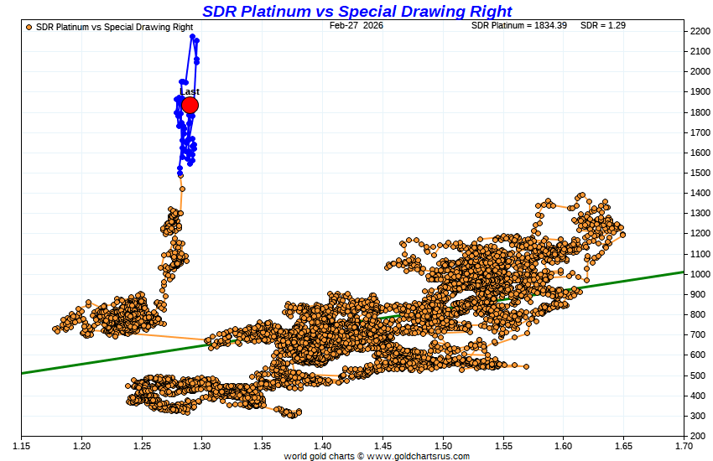This screenshot has width=713, height=461.
Task: Click the 1.30 tick on x-axis
Action: (x=201, y=445)
